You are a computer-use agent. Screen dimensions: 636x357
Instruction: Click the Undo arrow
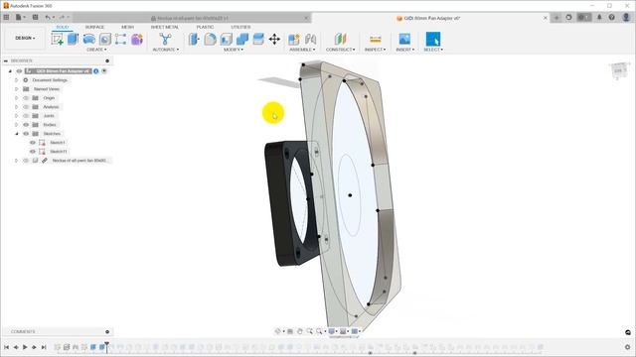[x=48, y=17]
